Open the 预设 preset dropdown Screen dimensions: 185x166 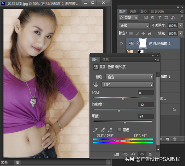click(x=129, y=77)
